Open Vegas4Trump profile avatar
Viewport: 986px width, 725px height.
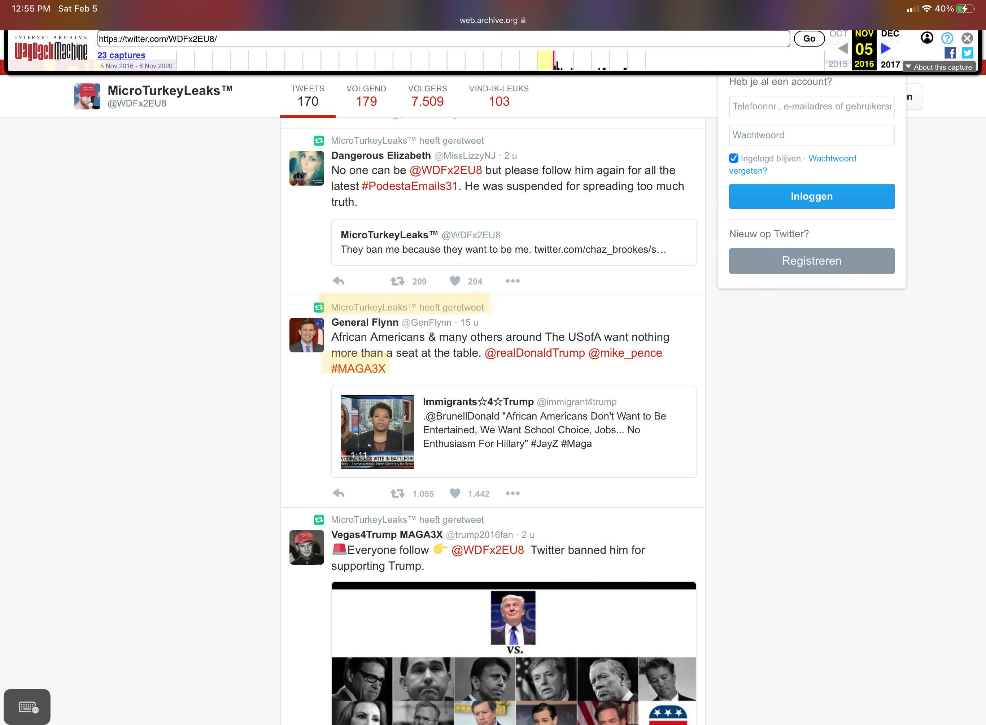[x=306, y=547]
